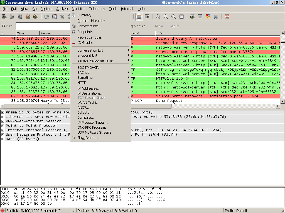
Task: Click the packet list horizontal scroll right arrow
Action: point(278,106)
